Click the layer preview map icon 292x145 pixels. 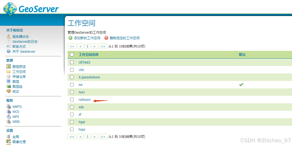[9, 66]
